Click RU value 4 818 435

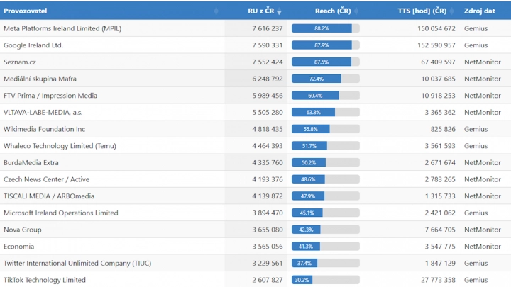[x=268, y=129]
